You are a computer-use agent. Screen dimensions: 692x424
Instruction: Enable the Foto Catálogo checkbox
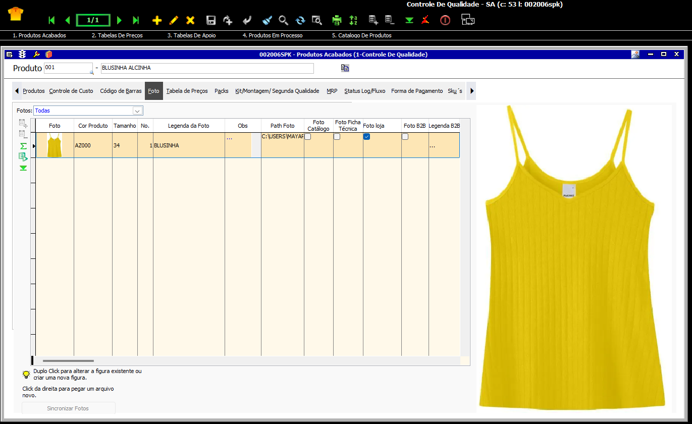307,137
